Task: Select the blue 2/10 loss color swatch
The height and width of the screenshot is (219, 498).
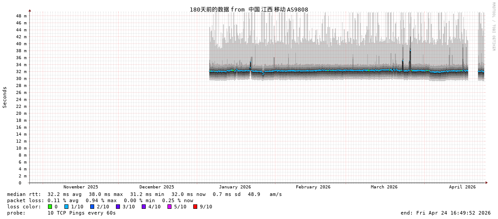Action: (x=92, y=207)
